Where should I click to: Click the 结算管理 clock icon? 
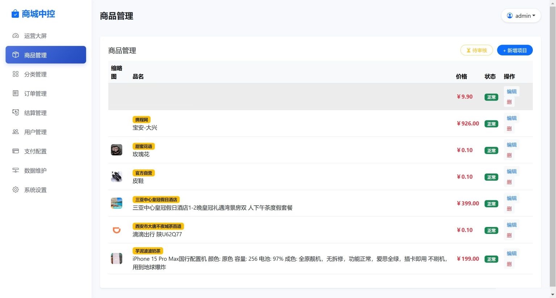15,113
